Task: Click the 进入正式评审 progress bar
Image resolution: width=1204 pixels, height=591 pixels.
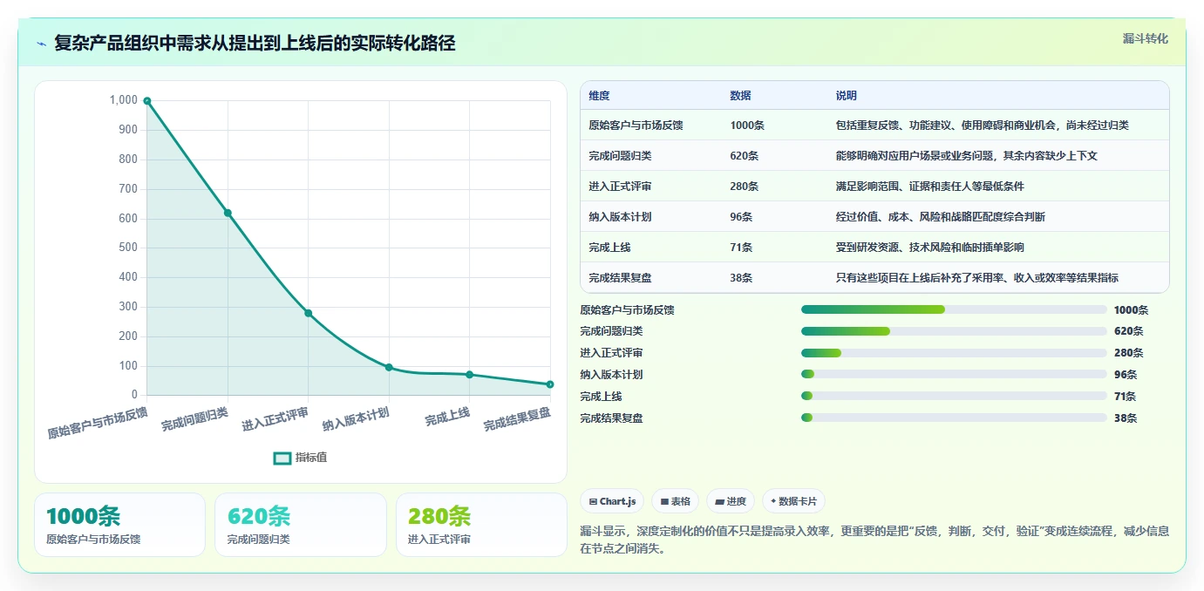Action: pyautogui.click(x=954, y=353)
